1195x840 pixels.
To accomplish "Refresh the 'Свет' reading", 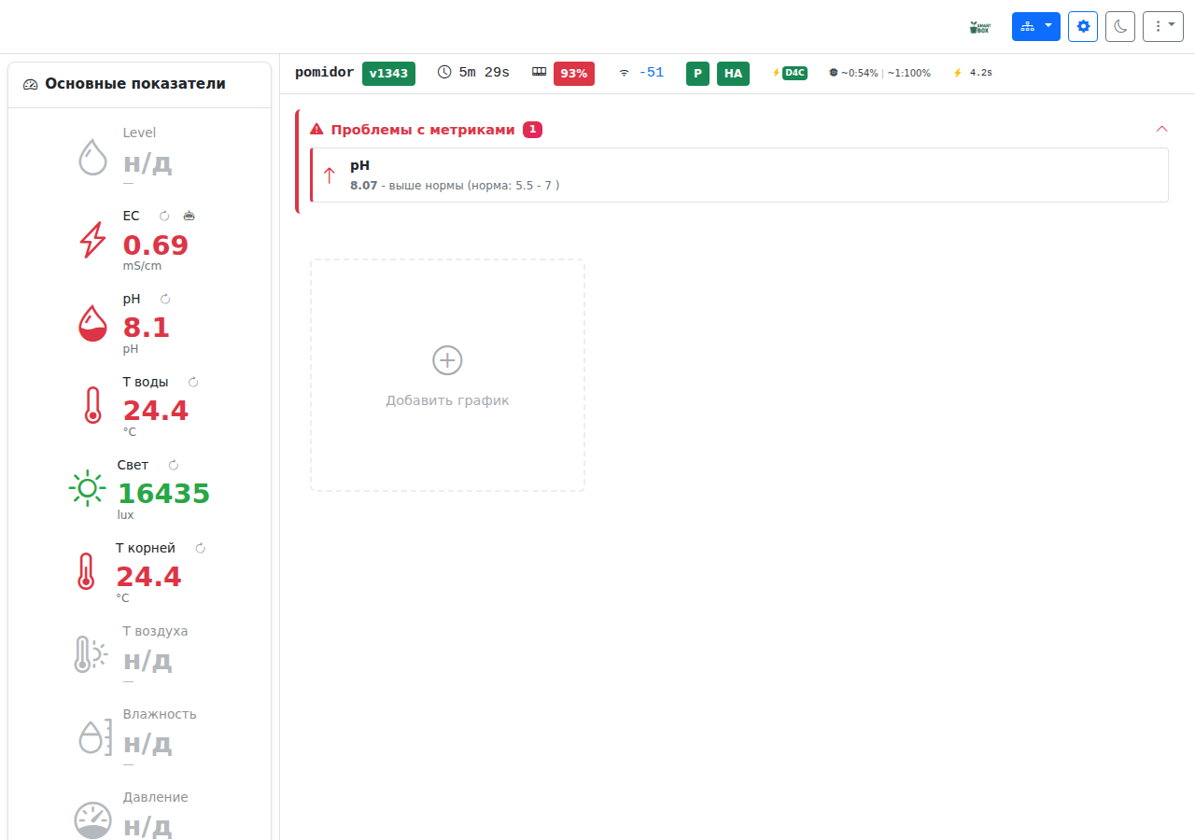I will point(173,465).
